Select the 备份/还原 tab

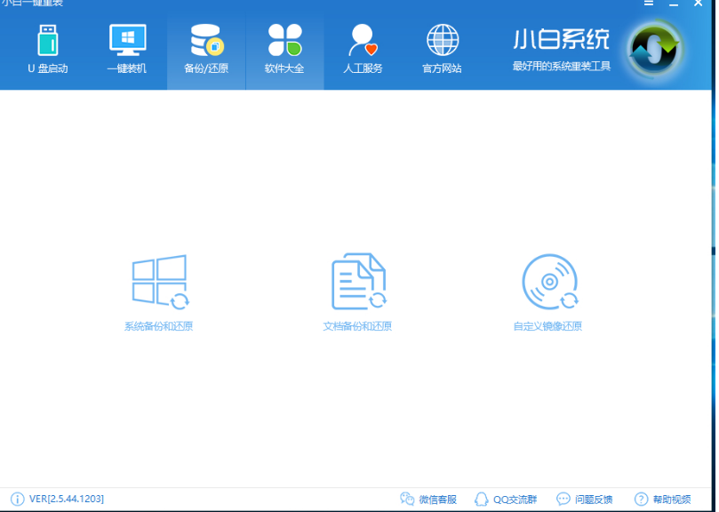point(206,50)
